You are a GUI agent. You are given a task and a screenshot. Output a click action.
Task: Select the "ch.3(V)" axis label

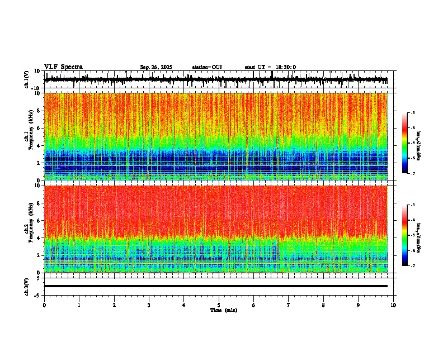point(27,287)
